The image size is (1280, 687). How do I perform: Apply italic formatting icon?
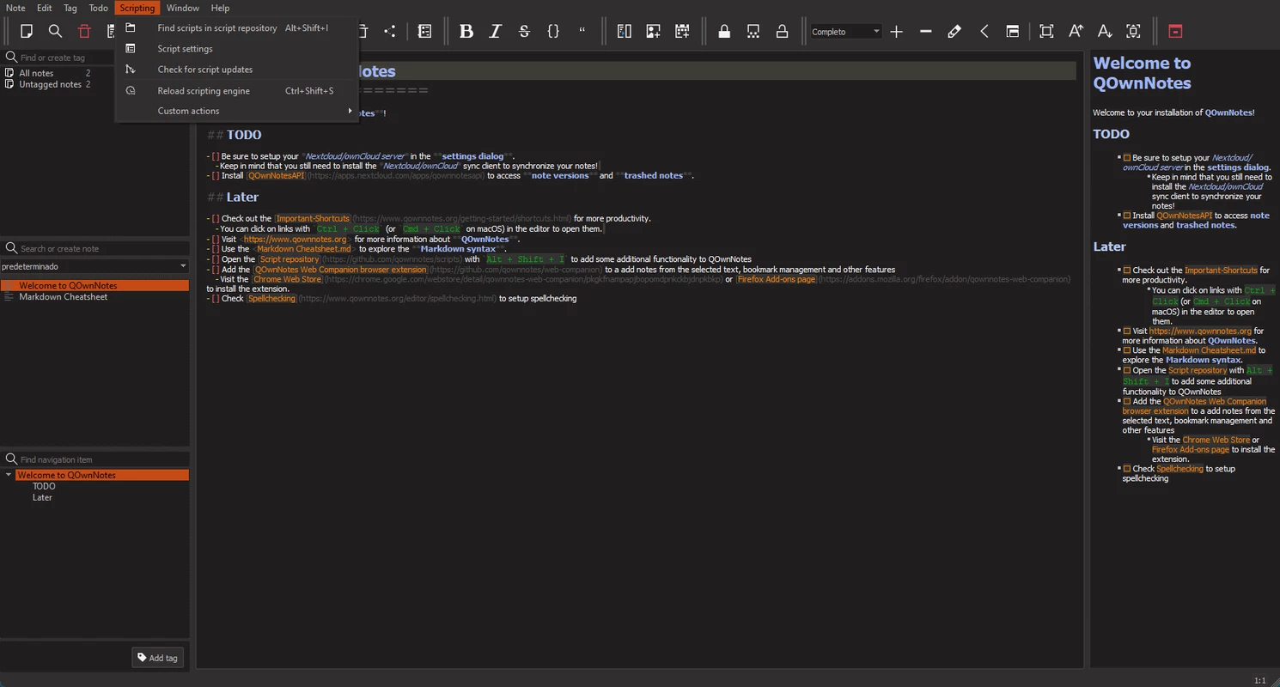click(496, 32)
